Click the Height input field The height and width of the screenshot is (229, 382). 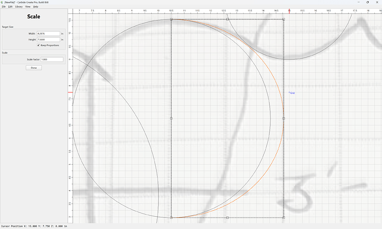(x=48, y=39)
